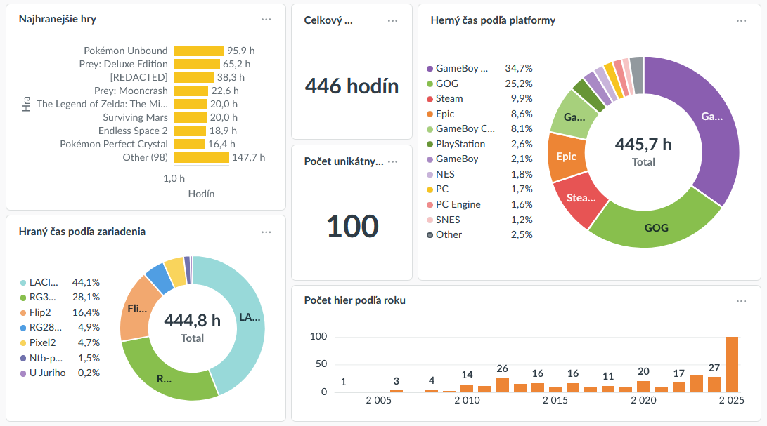The width and height of the screenshot is (767, 426).
Task: Open the Celkový stat panel's ellipsis menu
Action: tap(392, 20)
